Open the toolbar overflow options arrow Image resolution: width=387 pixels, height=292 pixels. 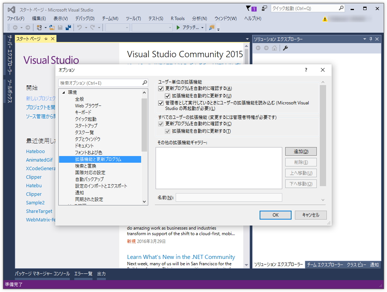point(218,29)
